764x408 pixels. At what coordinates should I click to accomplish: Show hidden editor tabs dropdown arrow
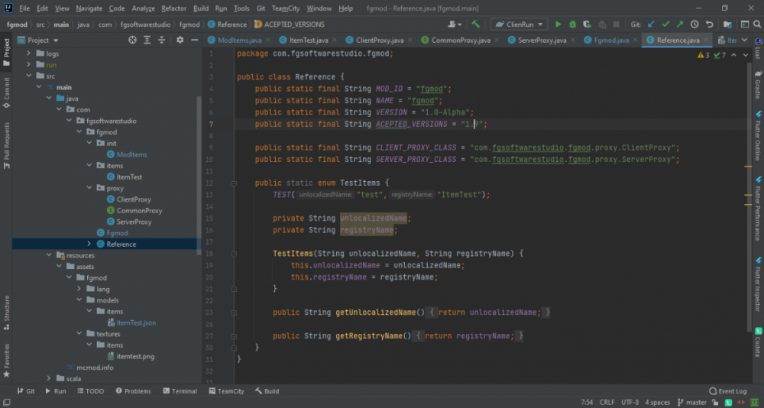744,40
